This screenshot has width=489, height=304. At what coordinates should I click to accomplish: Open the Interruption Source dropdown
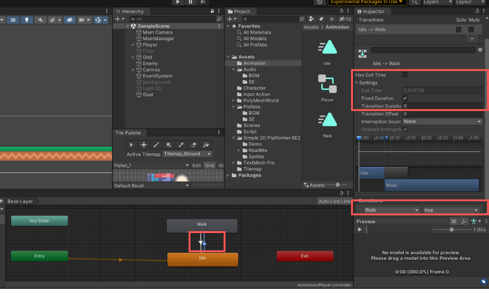(443, 122)
